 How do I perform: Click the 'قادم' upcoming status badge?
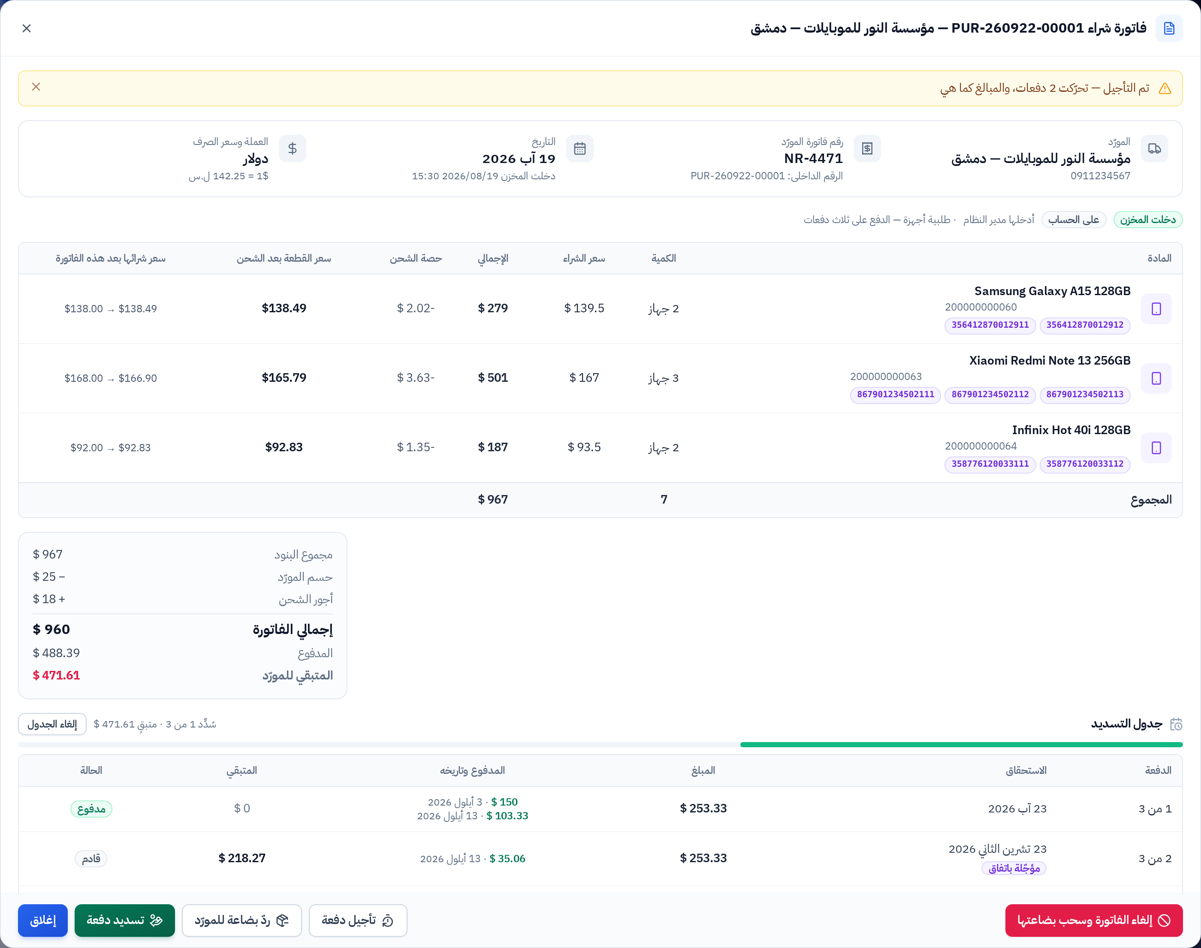click(91, 859)
